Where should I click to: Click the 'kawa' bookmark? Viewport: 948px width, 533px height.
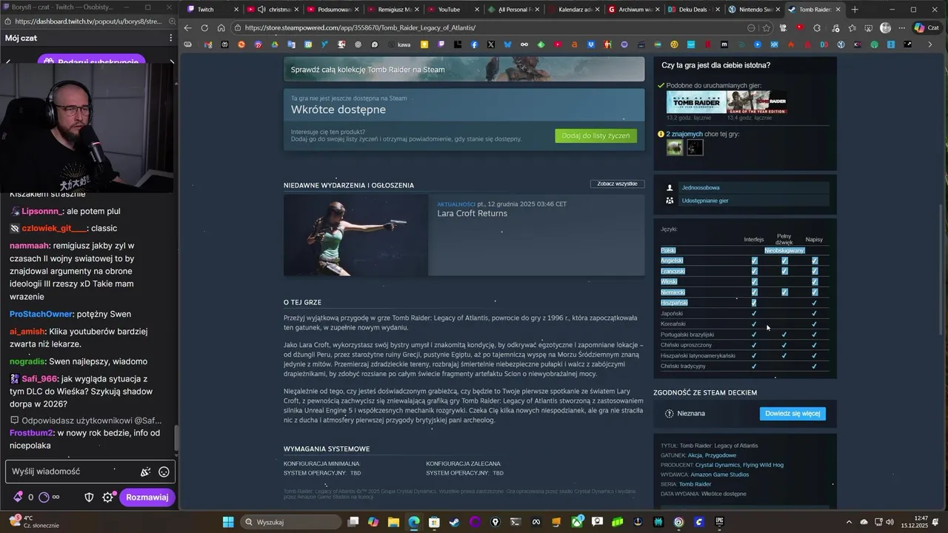[x=398, y=44]
